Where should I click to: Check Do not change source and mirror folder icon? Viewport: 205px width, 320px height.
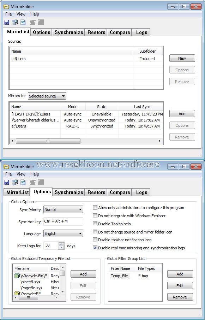point(95,232)
